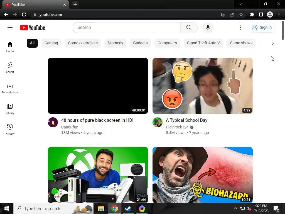Click the taskbar clock and date

click(261, 208)
